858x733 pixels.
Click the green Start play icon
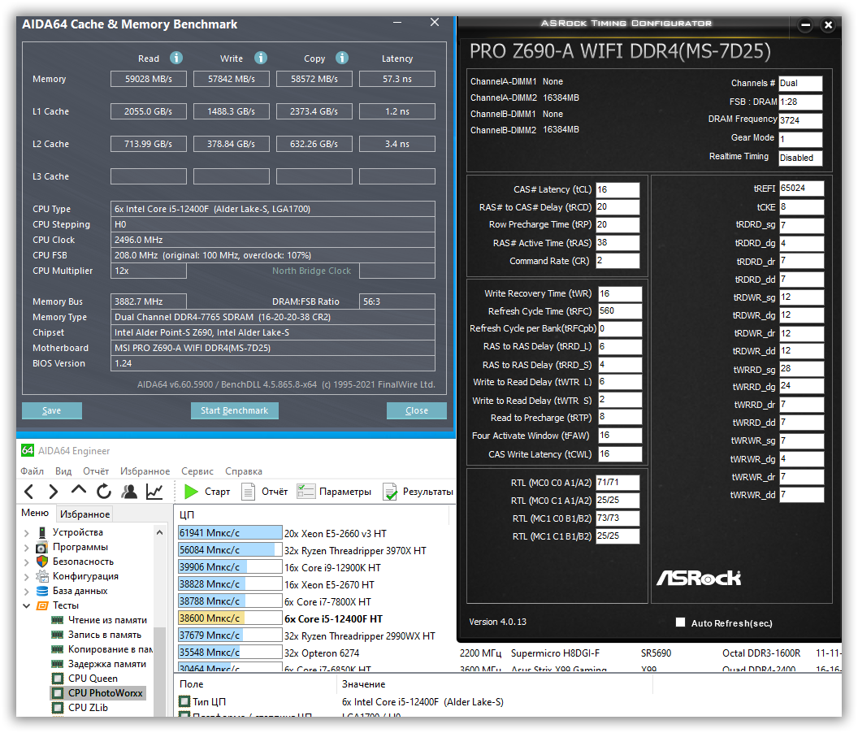click(x=191, y=492)
